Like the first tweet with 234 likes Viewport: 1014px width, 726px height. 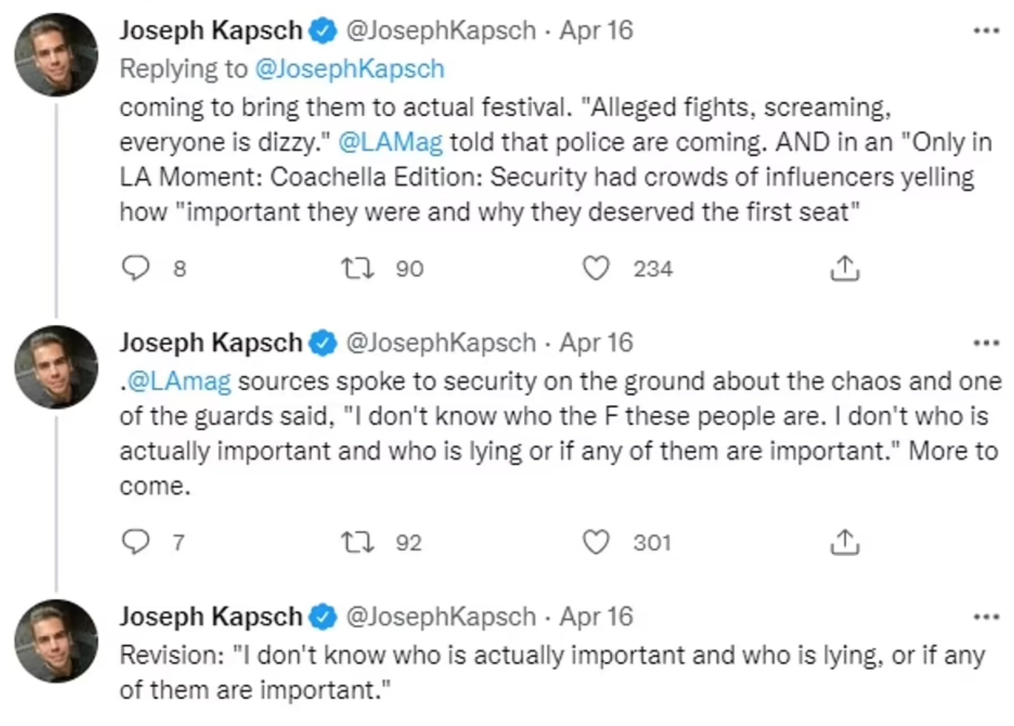[x=595, y=268]
